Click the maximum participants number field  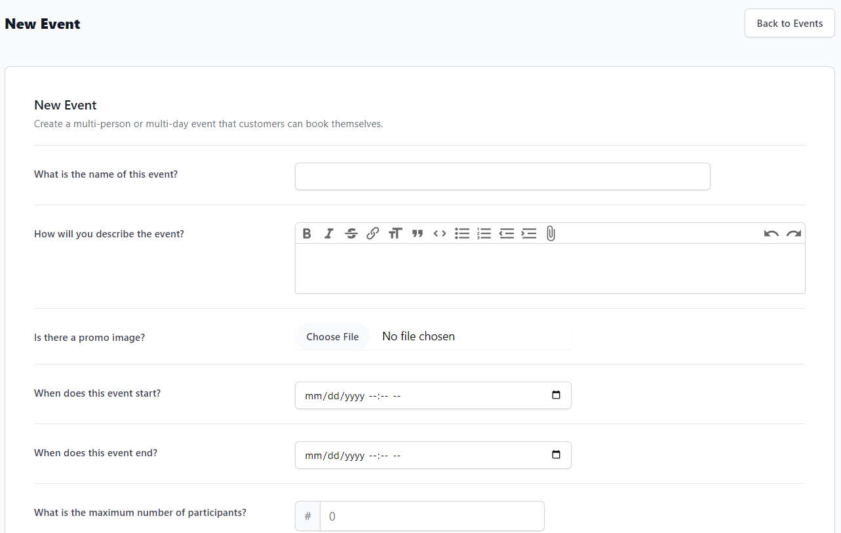pyautogui.click(x=431, y=517)
